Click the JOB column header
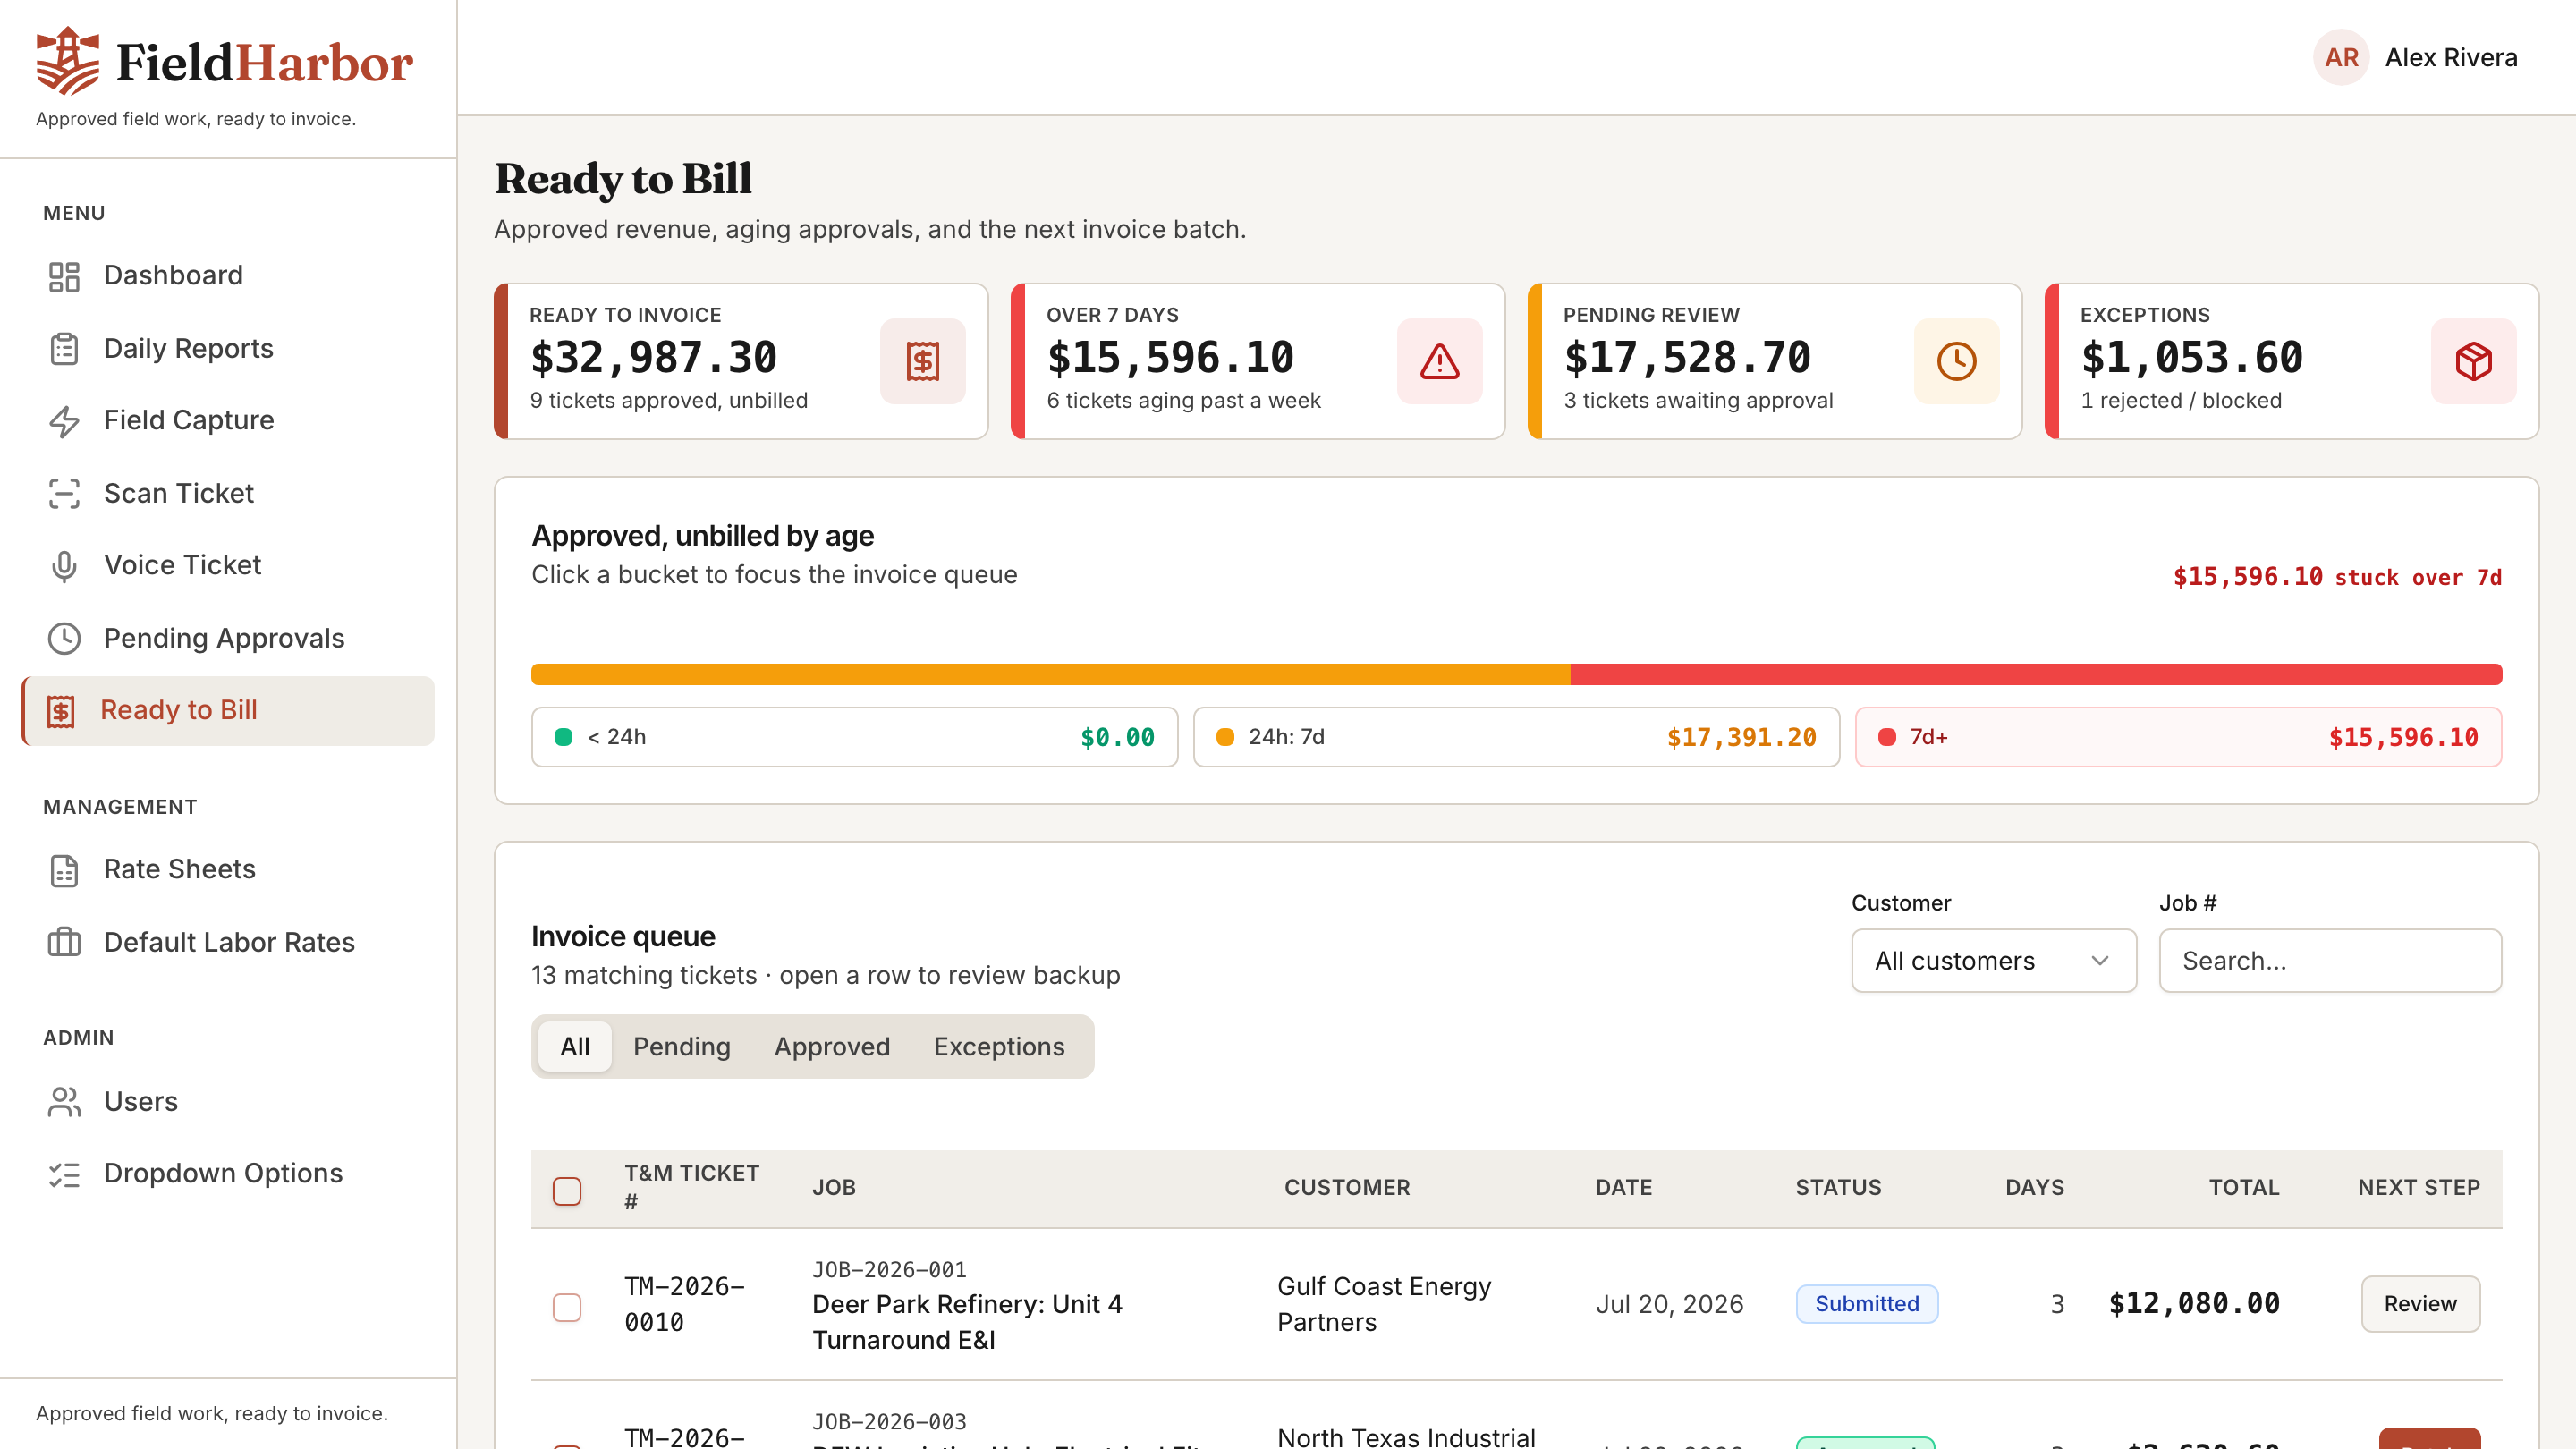2576x1449 pixels. (x=834, y=1187)
